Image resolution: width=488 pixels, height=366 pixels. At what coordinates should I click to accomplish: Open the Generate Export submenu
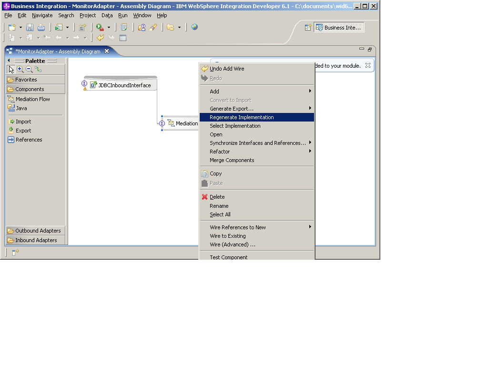(x=257, y=109)
